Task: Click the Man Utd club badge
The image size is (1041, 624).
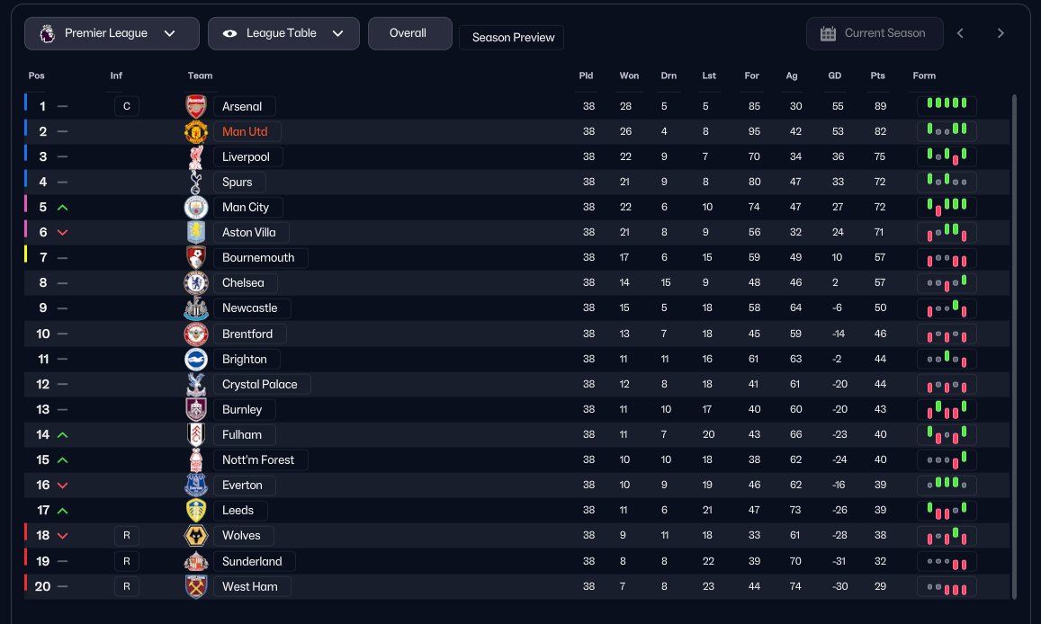Action: [195, 131]
